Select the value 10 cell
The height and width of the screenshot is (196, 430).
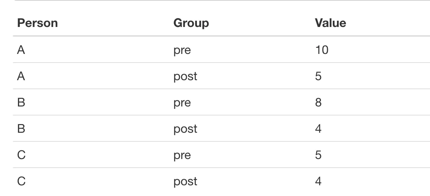(322, 50)
